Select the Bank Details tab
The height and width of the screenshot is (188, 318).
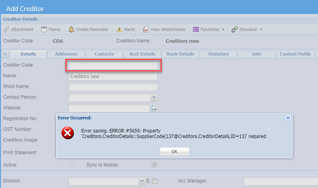(x=180, y=54)
